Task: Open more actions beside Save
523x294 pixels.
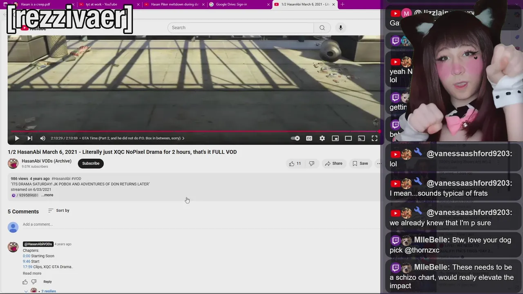Action: coord(378,163)
